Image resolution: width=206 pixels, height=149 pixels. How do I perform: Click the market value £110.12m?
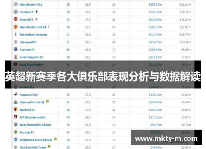pos(155,117)
